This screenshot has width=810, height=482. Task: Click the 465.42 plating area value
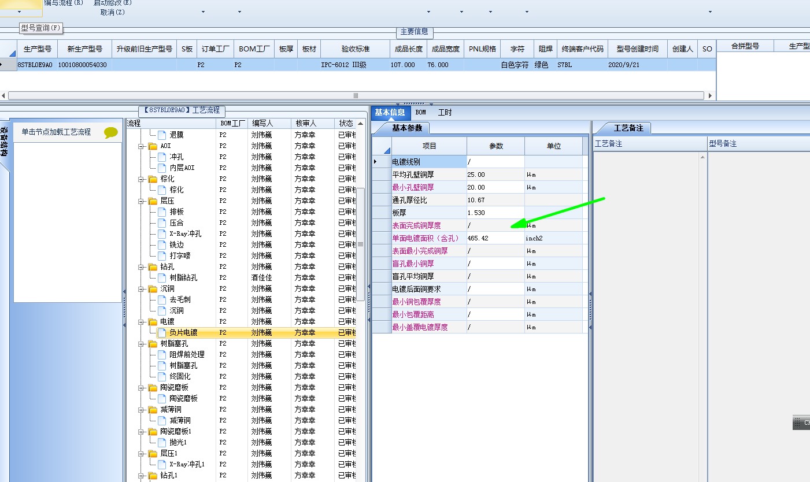pos(495,238)
